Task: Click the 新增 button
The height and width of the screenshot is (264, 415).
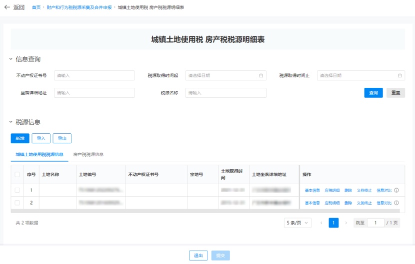Action: coord(20,138)
